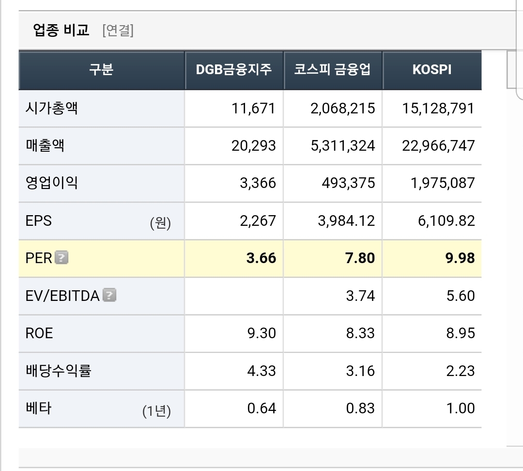Click 코스피 금융업 EV/EBITDA value 3.74

point(360,296)
